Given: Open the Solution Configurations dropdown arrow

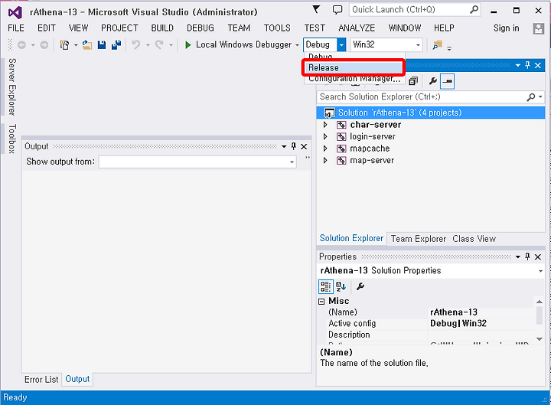Looking at the screenshot, I should click(341, 45).
